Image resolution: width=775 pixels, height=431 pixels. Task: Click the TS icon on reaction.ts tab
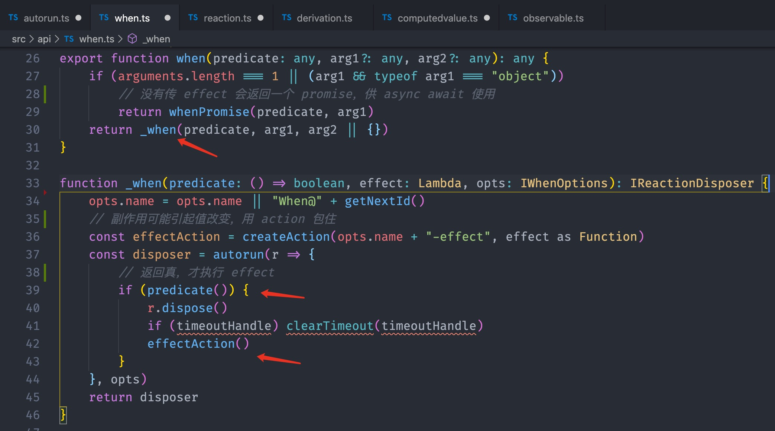point(193,18)
